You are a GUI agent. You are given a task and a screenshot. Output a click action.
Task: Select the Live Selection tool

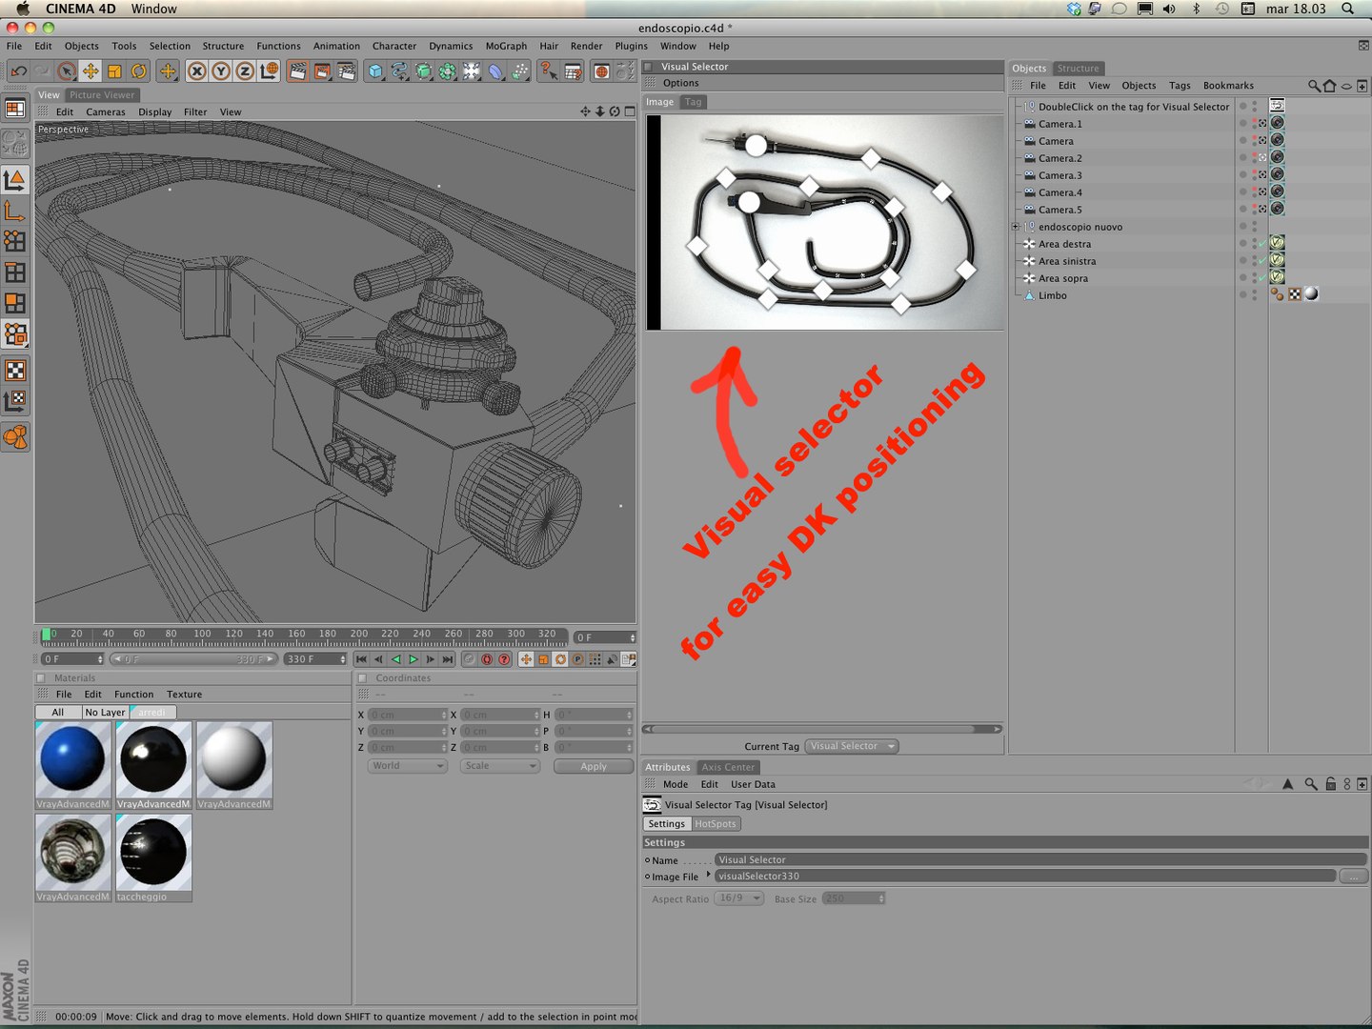66,71
